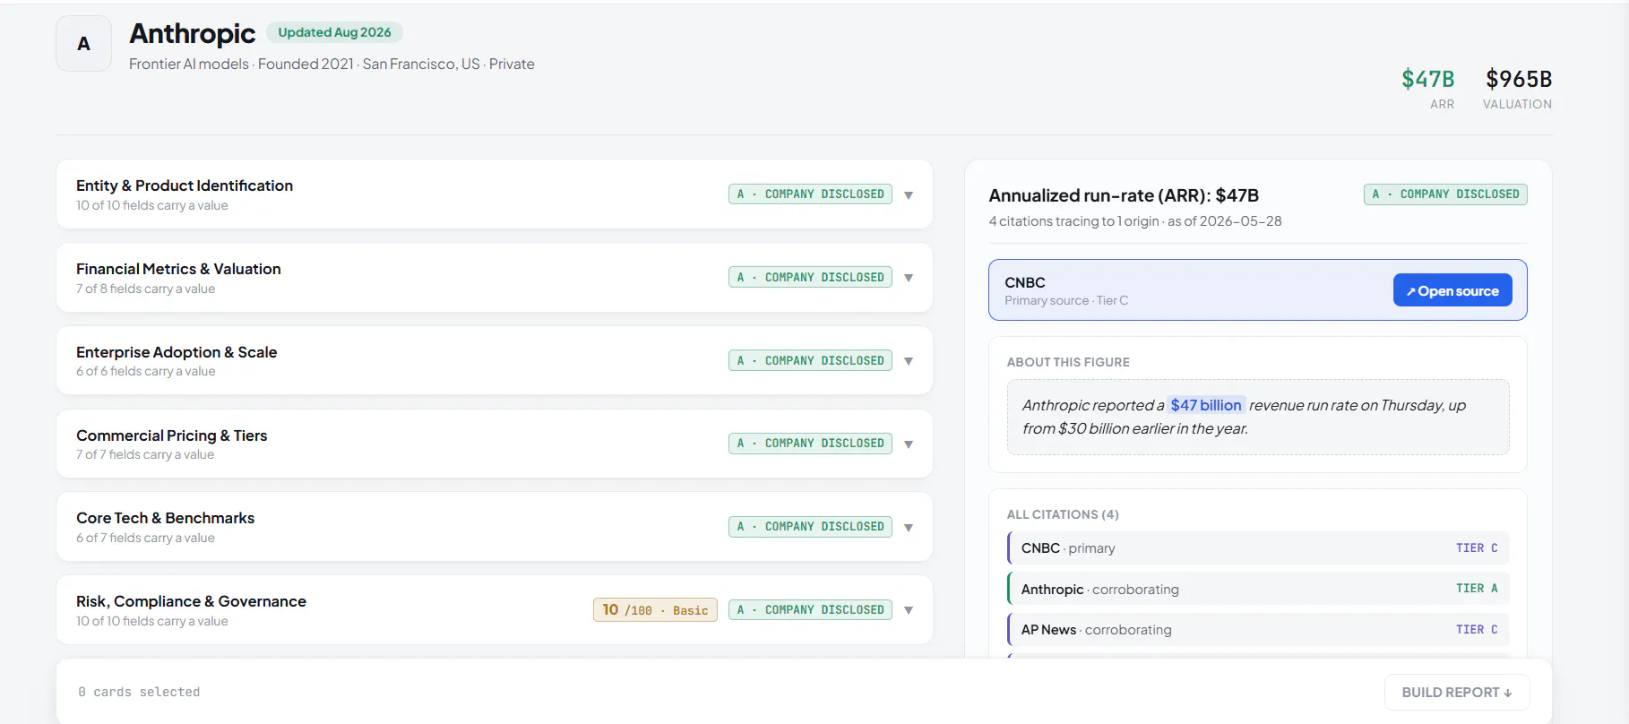Click the 'Enterprise Adoption & Scale' title
The height and width of the screenshot is (724, 1629).
coord(177,352)
